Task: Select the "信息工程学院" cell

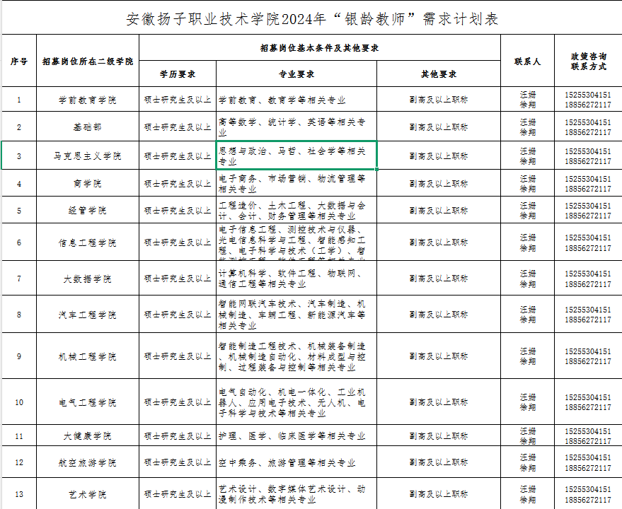Action: click(x=88, y=242)
